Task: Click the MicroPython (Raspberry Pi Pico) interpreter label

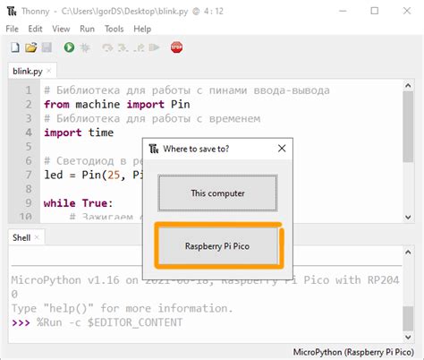Action: [x=353, y=352]
